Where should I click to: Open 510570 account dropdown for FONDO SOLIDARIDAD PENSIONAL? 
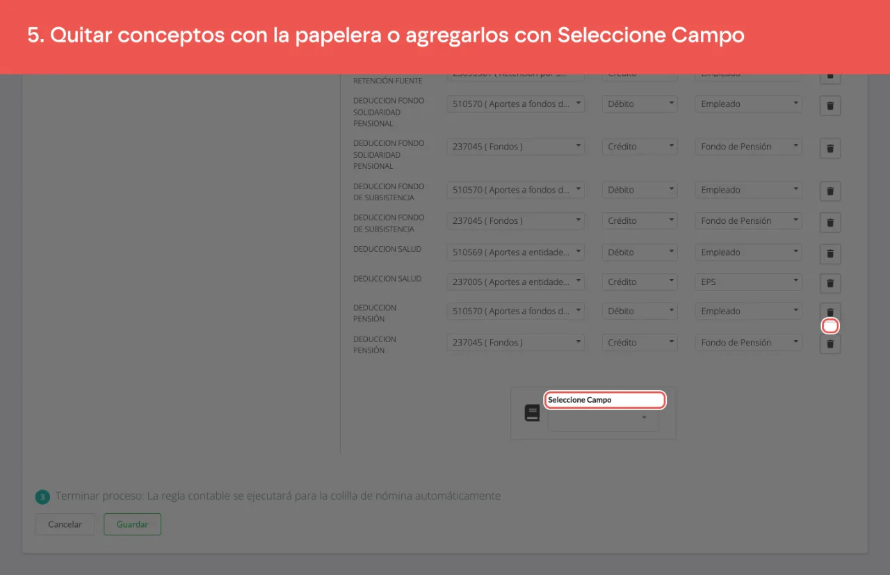point(515,104)
